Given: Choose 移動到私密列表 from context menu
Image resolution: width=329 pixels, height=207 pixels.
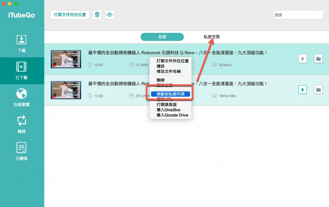Looking at the screenshot, I should (171, 94).
